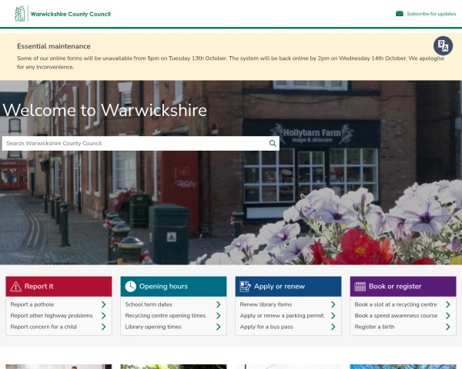
Task: Click chevron next to Report a pothole
Action: (104, 304)
